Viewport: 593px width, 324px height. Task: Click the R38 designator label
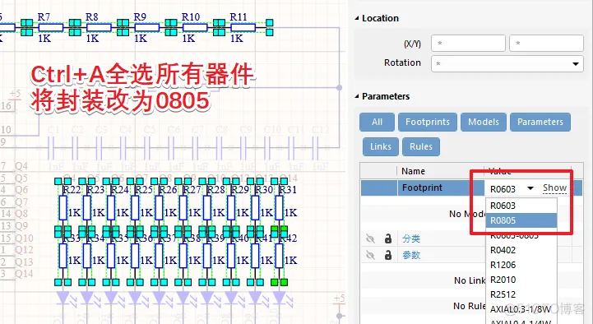192,238
